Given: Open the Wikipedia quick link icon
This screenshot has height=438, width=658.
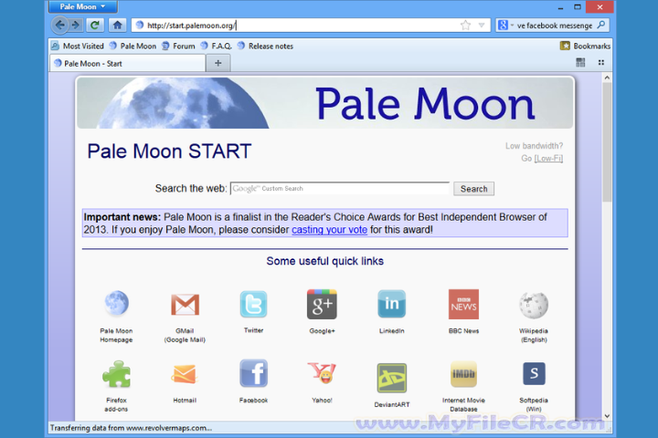Looking at the screenshot, I should [x=534, y=305].
